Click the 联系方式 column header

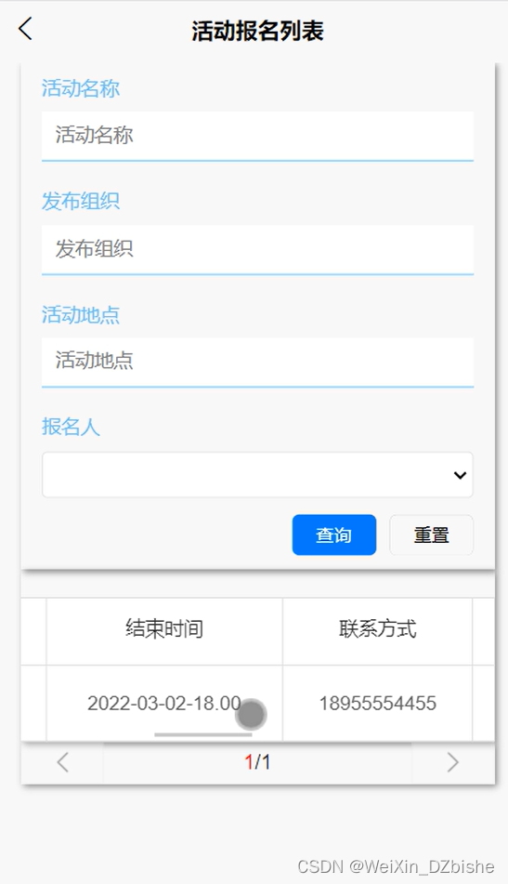pos(377,631)
